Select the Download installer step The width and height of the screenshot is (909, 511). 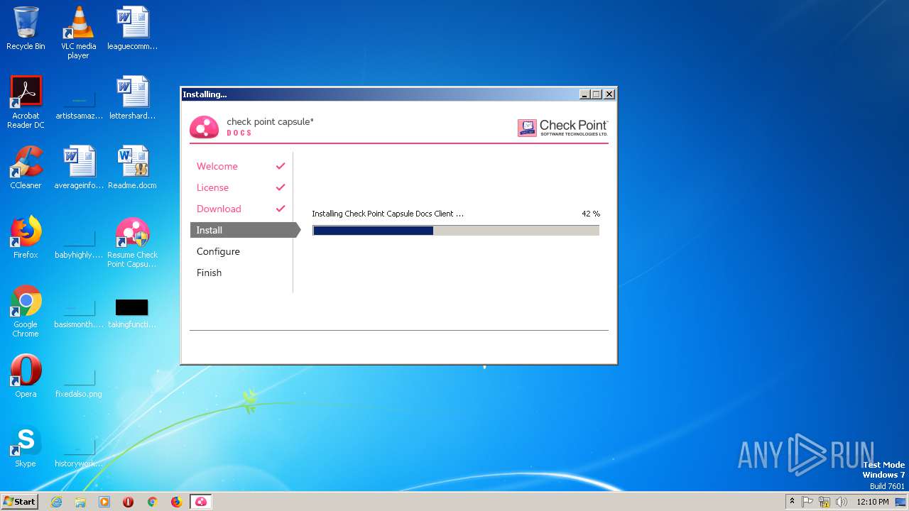[x=219, y=209]
